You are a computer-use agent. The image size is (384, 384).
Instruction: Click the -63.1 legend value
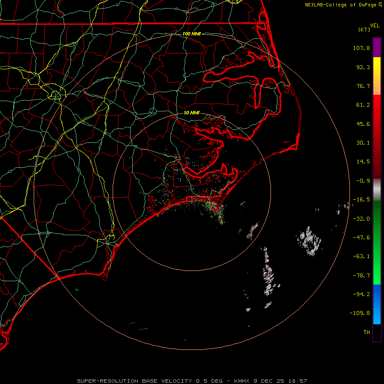361,256
